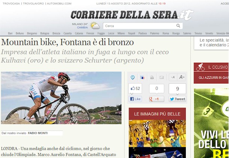
Task: Click the print article icon
Action: click(152, 77)
